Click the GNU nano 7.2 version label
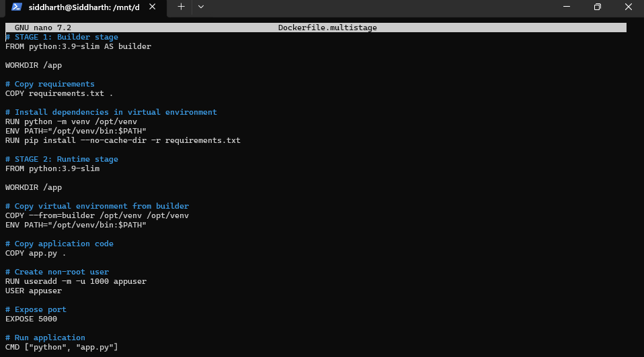Image resolution: width=644 pixels, height=357 pixels. (x=42, y=28)
